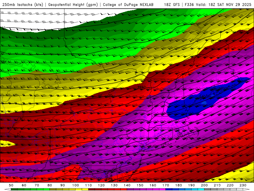Viewport: 254px width, 191px height.
Task: Click the legend value 110
Action: [x=88, y=185]
